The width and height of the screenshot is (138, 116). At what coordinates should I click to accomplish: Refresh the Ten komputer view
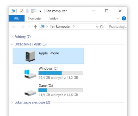click(102, 27)
